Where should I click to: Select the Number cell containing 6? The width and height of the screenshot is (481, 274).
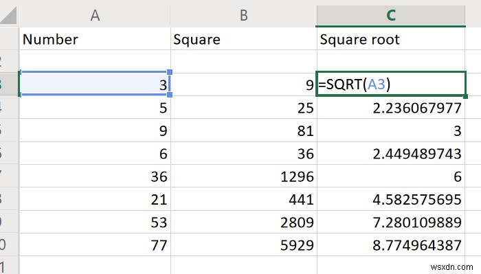click(x=95, y=153)
